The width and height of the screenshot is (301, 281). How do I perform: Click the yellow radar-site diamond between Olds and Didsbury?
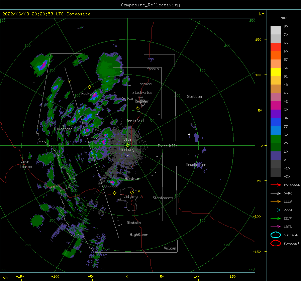(128, 145)
